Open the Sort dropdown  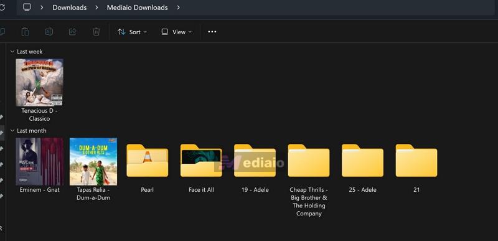pos(132,32)
